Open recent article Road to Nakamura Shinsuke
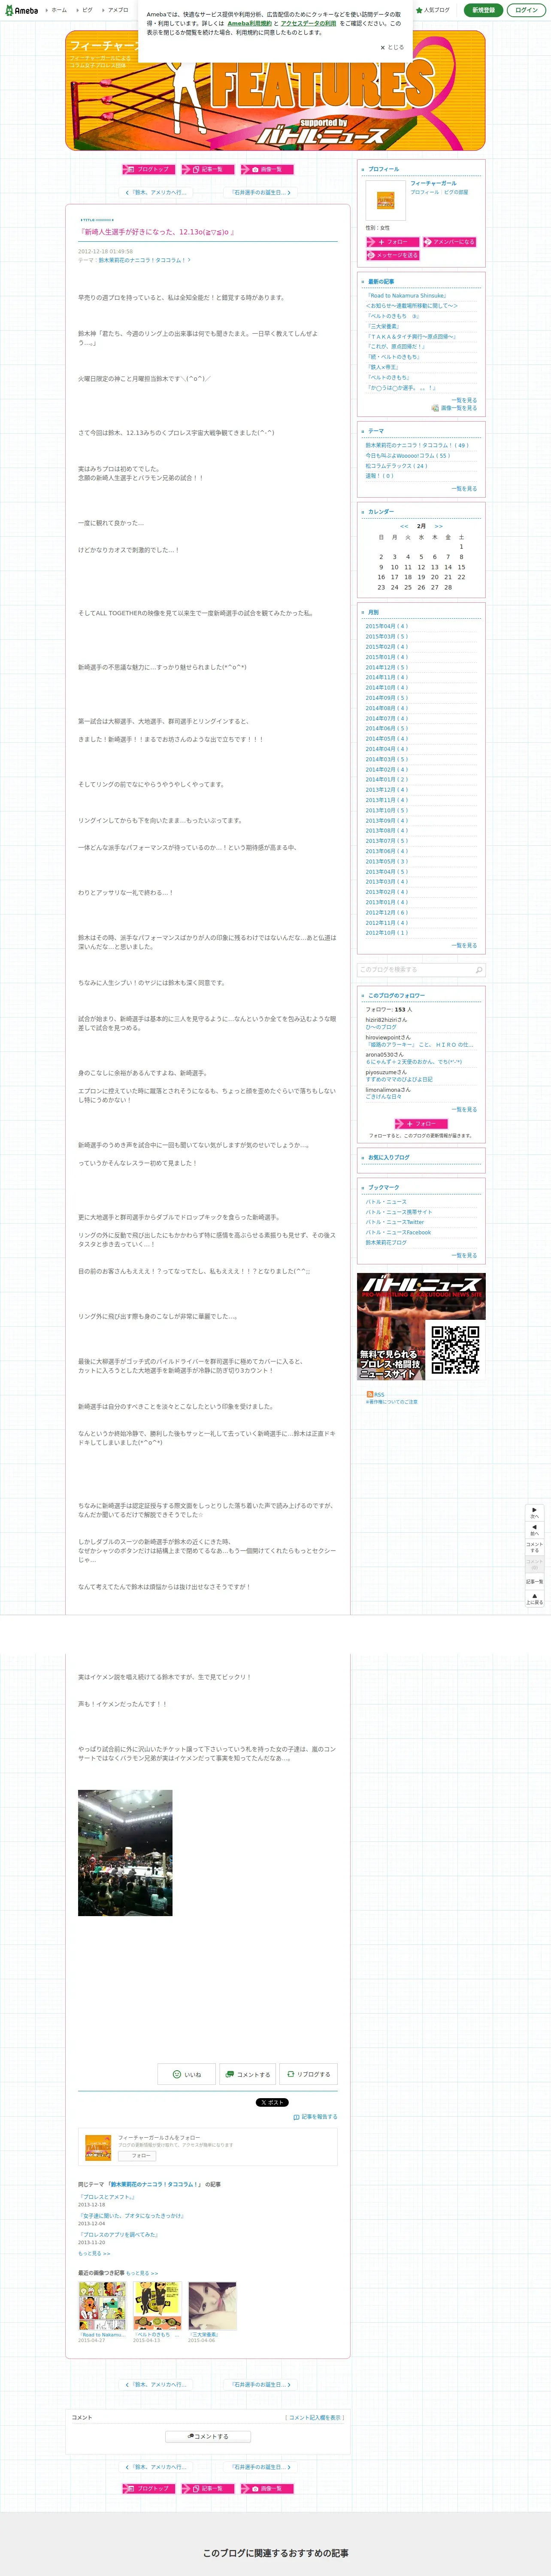 coord(406,296)
